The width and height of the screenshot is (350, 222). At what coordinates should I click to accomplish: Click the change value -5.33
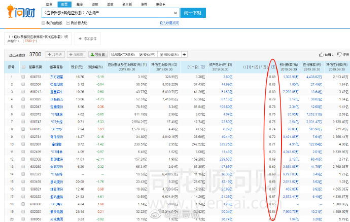point(100,122)
